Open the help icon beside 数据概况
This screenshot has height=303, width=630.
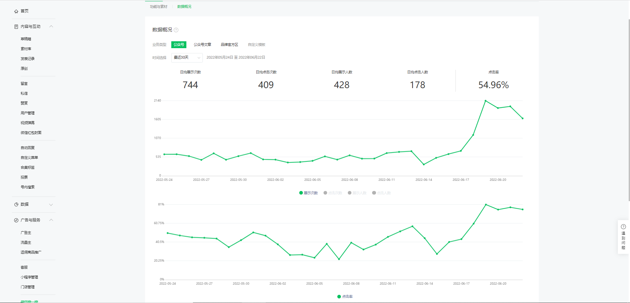pyautogui.click(x=176, y=30)
